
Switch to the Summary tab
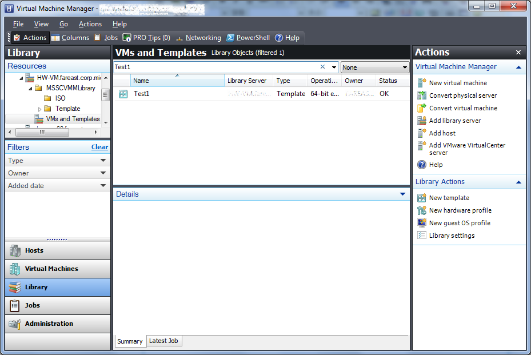130,341
